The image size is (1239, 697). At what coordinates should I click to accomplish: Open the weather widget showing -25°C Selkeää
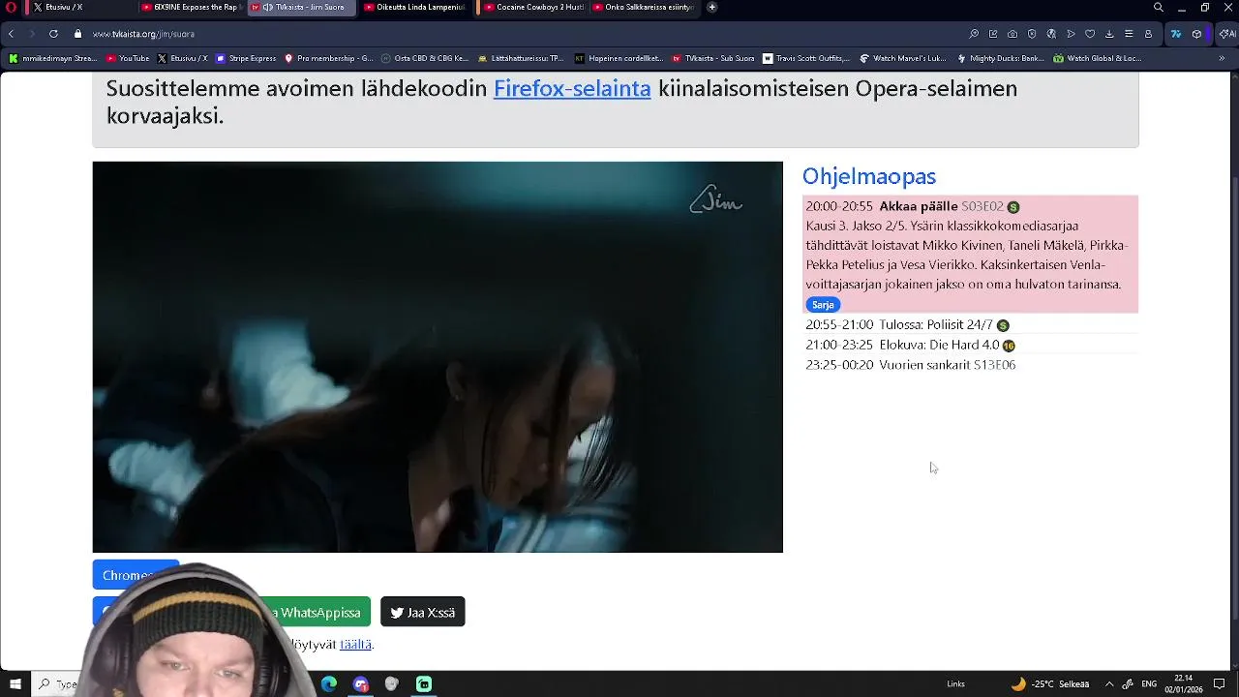coord(1050,684)
